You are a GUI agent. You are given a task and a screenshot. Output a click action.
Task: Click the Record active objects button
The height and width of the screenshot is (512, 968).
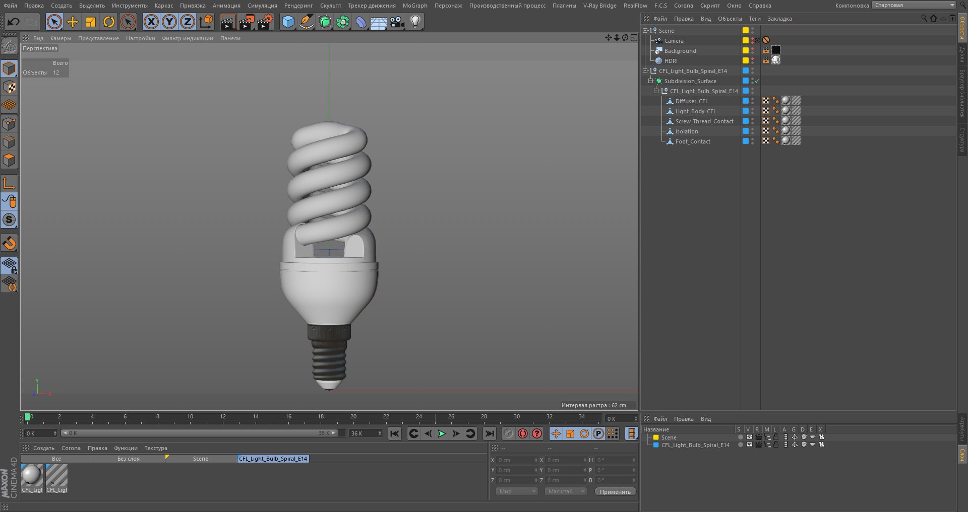click(x=509, y=433)
